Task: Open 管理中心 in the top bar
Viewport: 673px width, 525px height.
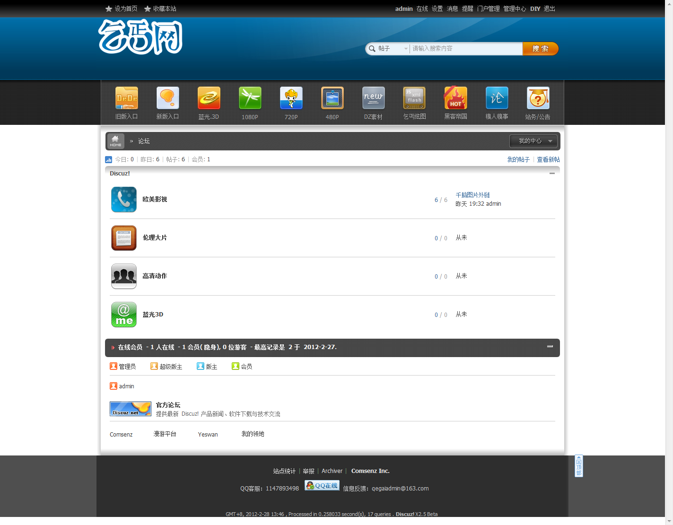Action: (x=515, y=9)
